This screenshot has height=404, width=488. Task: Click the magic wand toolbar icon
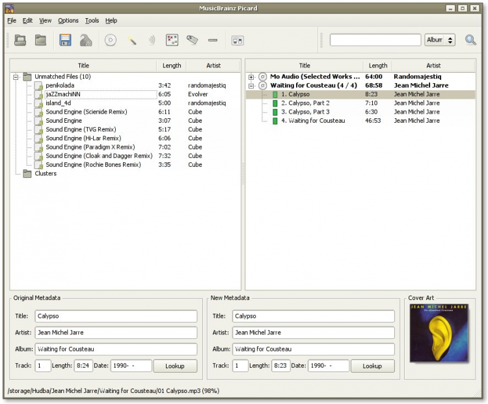(x=132, y=40)
